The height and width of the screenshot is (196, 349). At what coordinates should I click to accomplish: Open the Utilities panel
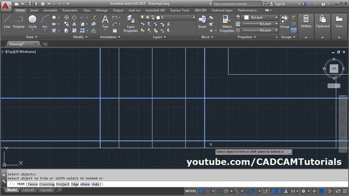(x=306, y=22)
